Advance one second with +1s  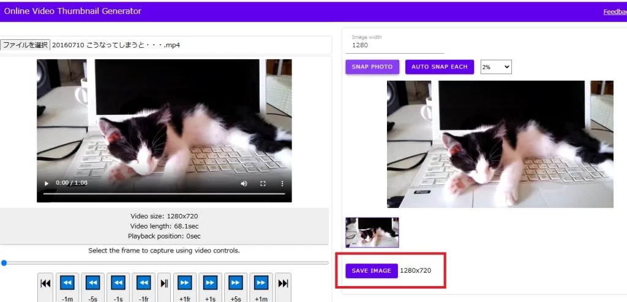click(x=211, y=287)
